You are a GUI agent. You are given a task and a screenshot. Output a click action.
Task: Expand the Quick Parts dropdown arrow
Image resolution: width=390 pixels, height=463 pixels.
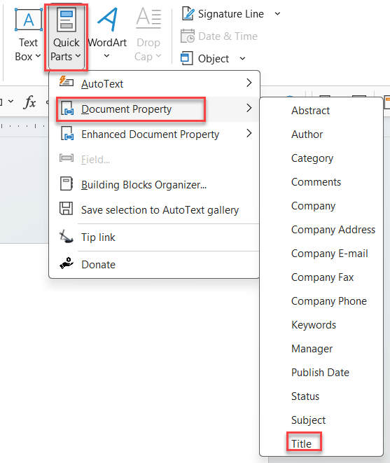click(78, 55)
